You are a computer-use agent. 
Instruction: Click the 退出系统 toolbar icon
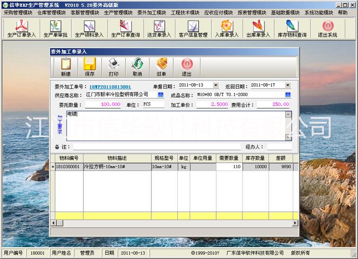[328, 28]
